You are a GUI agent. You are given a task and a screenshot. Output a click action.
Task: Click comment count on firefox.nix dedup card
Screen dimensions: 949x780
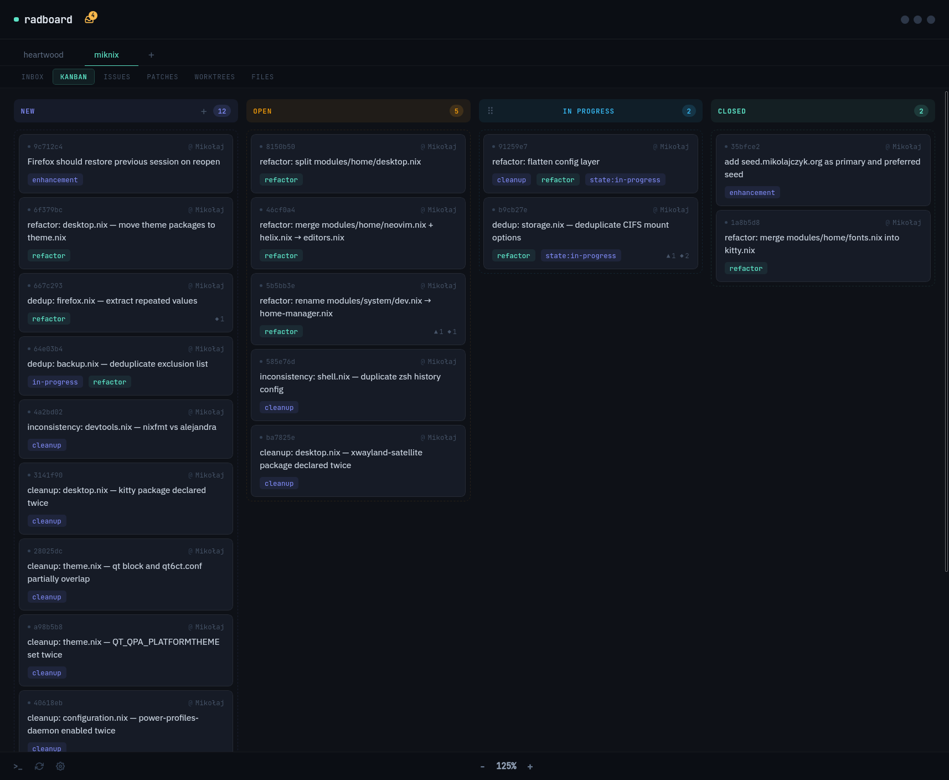(x=219, y=319)
